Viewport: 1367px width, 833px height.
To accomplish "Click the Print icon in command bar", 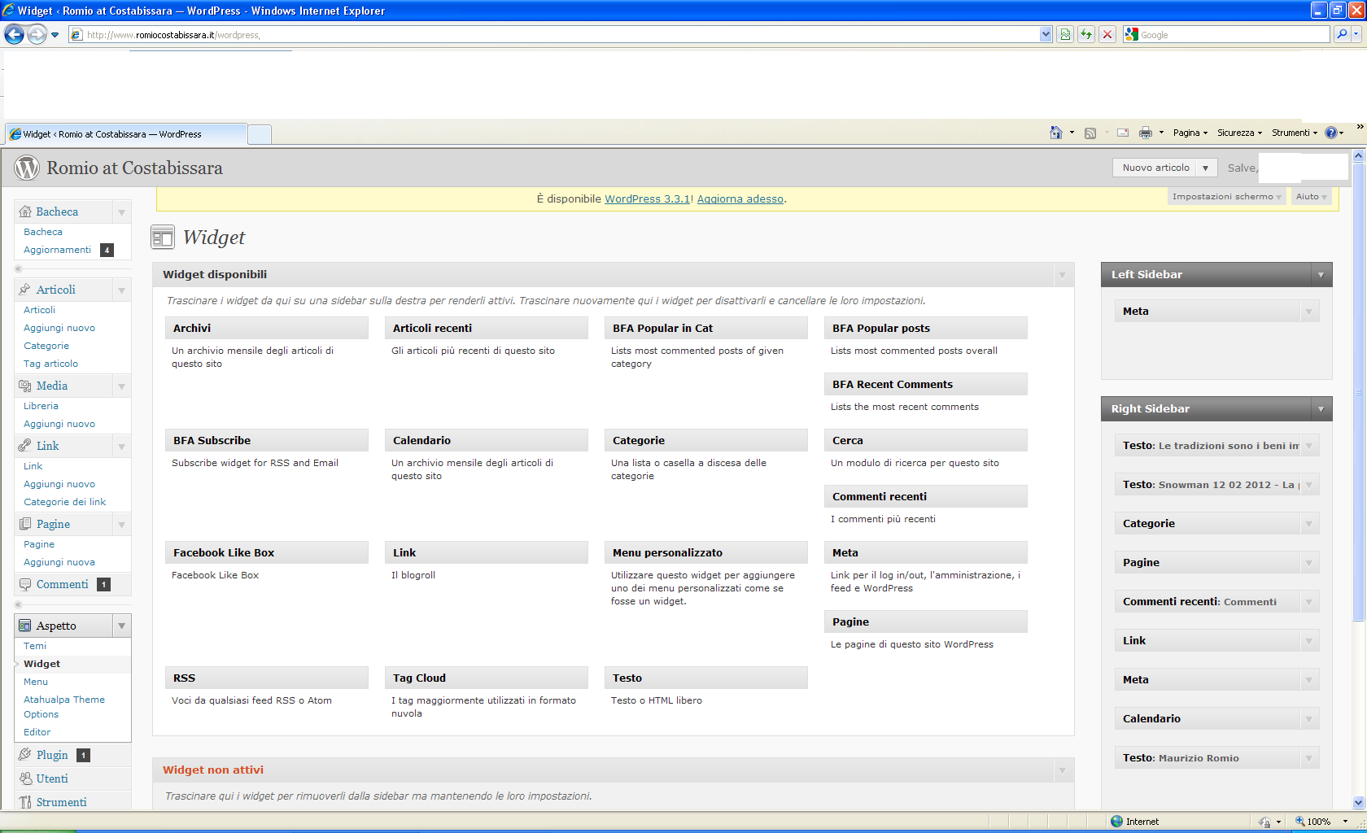I will [1146, 133].
